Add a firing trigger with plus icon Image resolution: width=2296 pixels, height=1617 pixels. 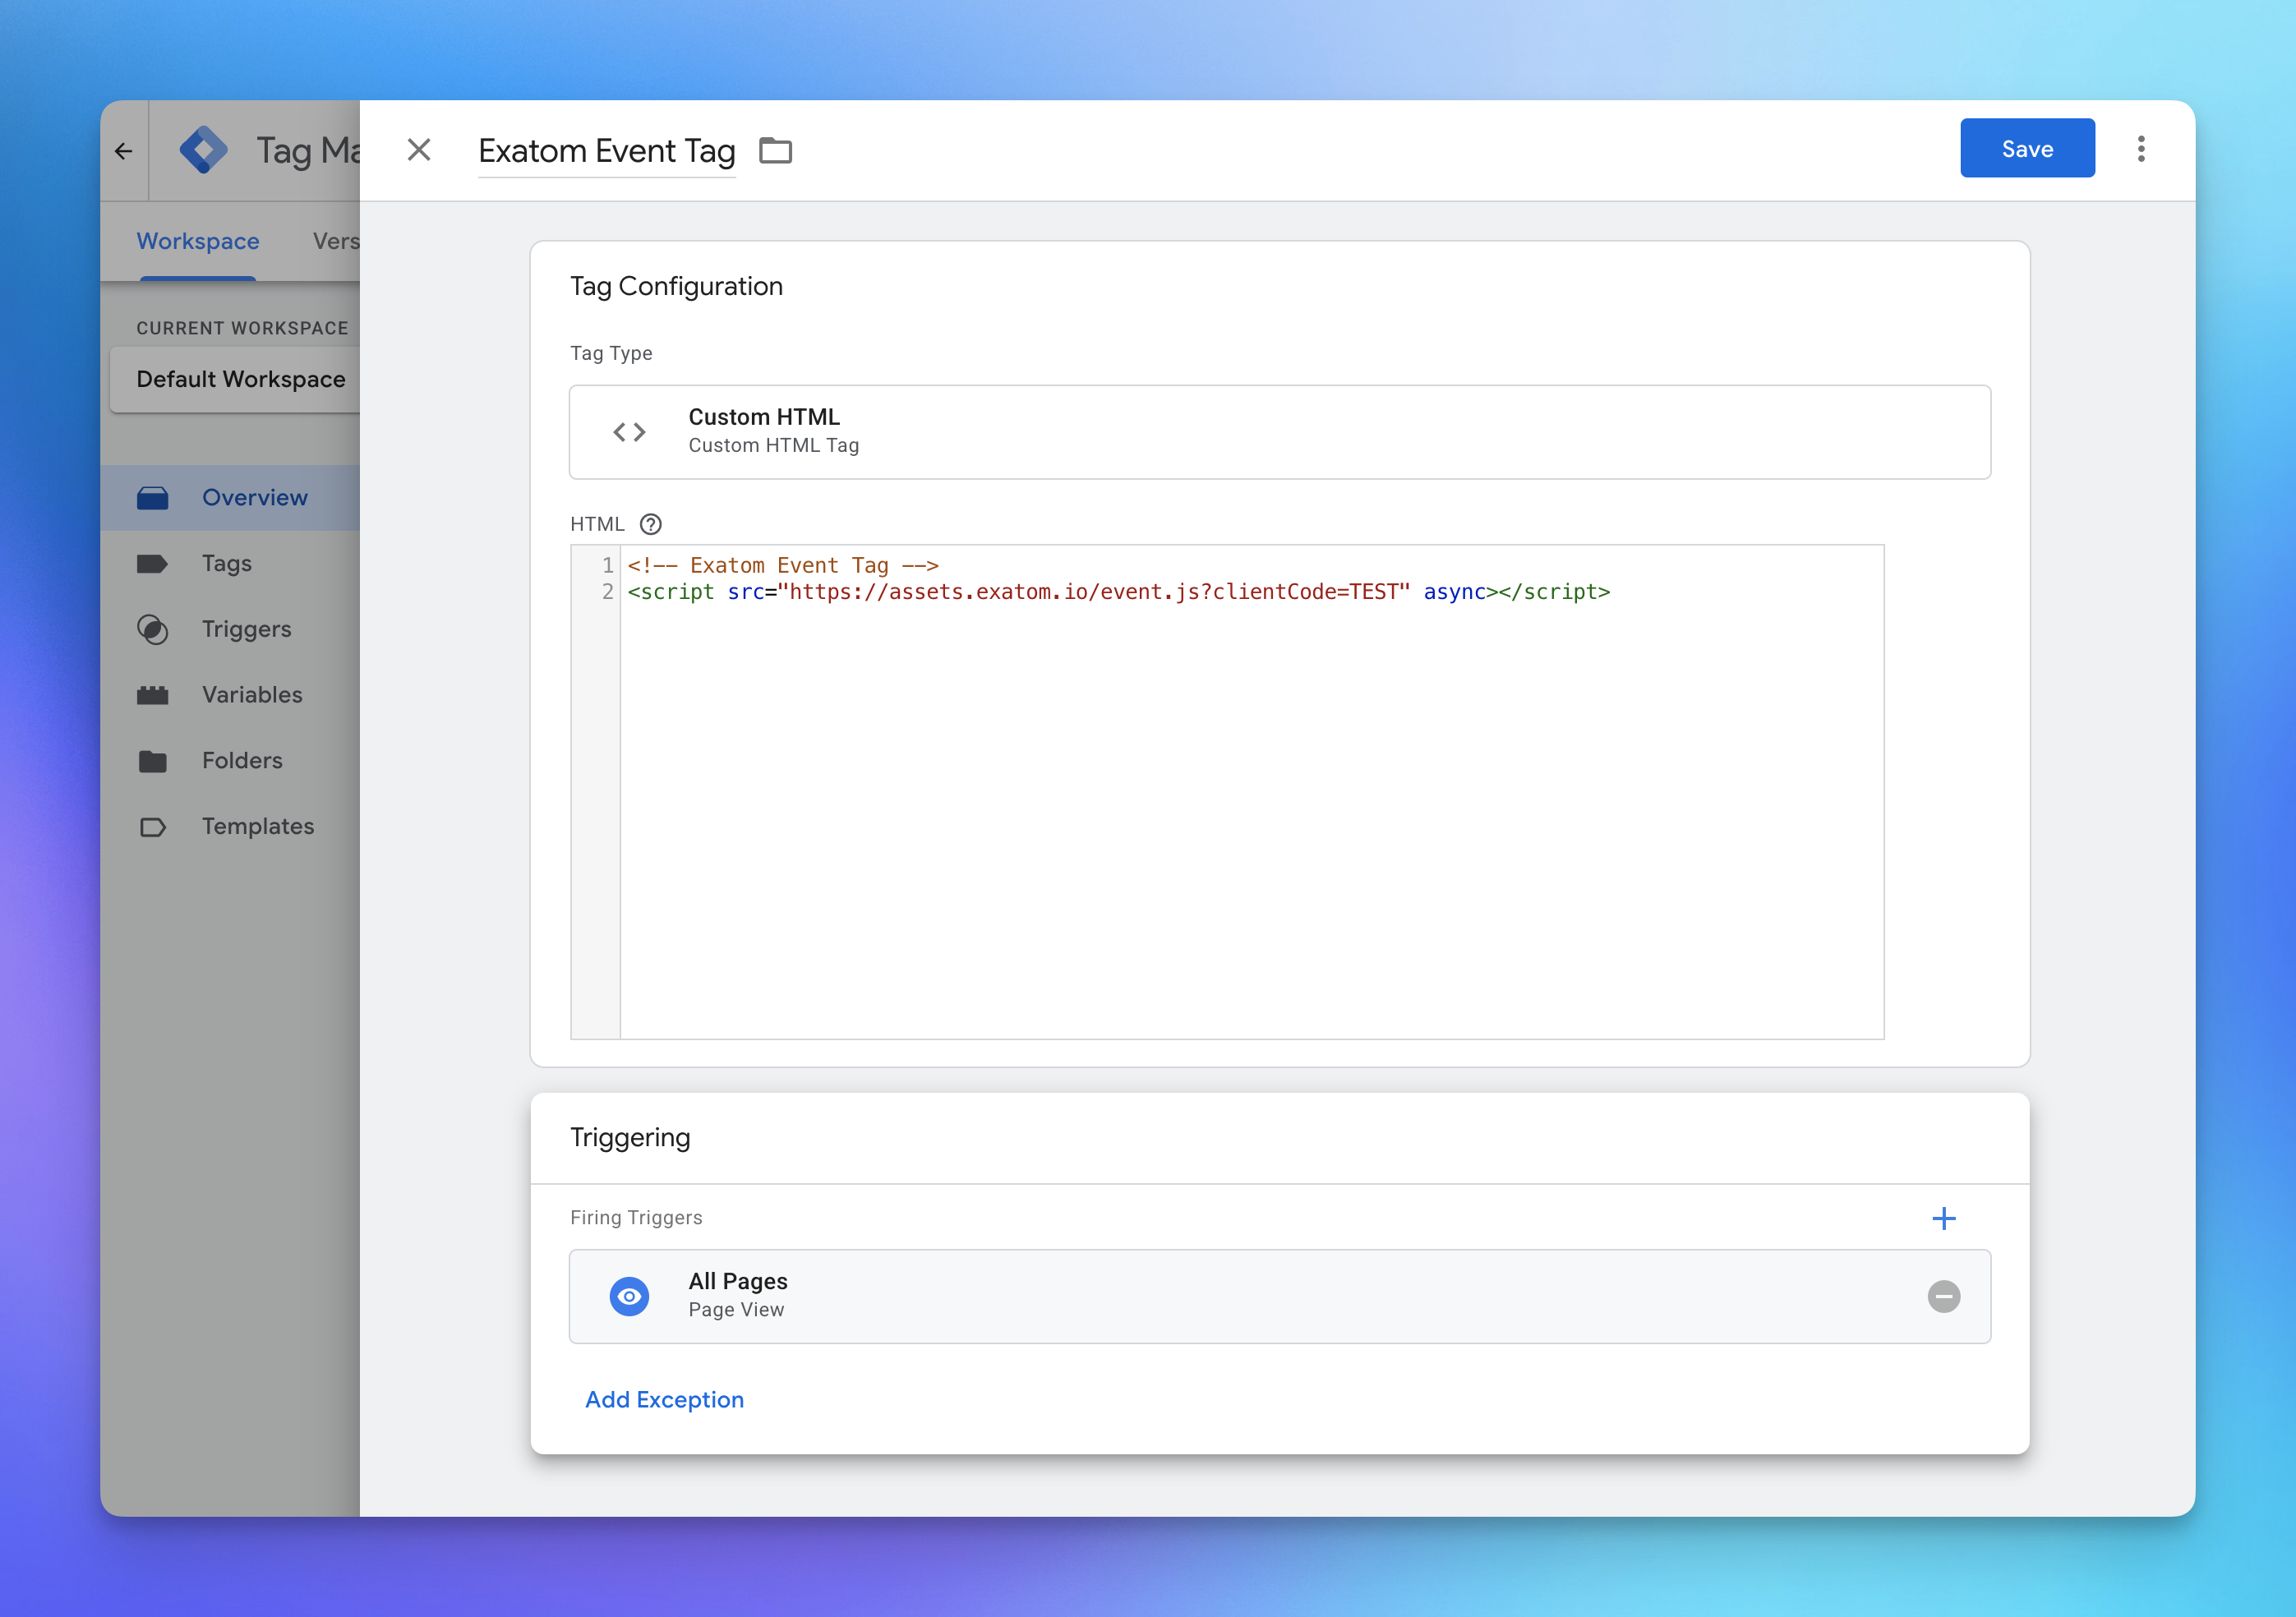pyautogui.click(x=1943, y=1218)
